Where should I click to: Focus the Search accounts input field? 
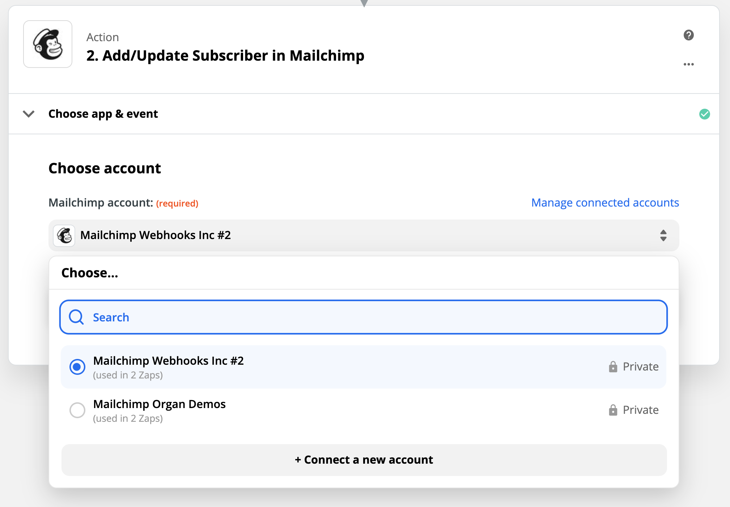(364, 317)
